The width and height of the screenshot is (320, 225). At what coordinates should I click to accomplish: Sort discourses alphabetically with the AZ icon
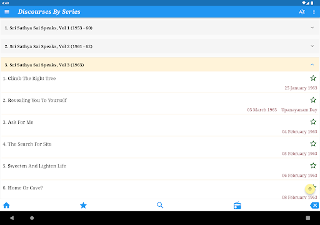pos(302,12)
